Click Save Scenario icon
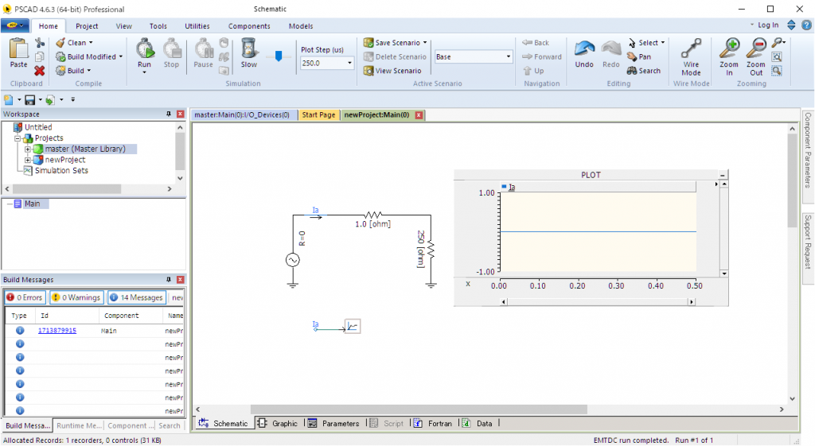 point(369,43)
